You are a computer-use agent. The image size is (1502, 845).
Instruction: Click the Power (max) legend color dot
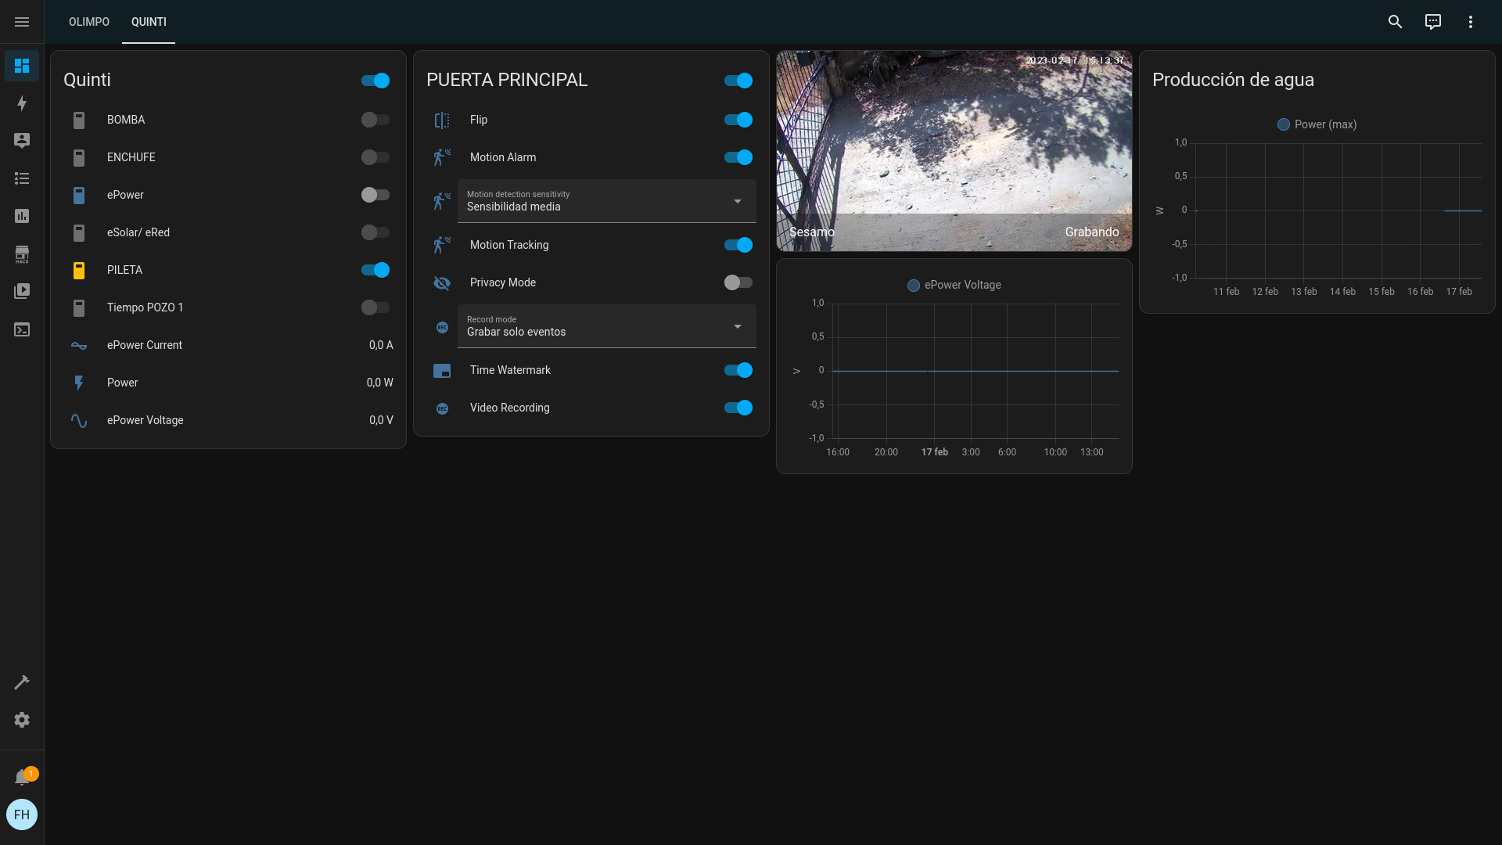1283,124
